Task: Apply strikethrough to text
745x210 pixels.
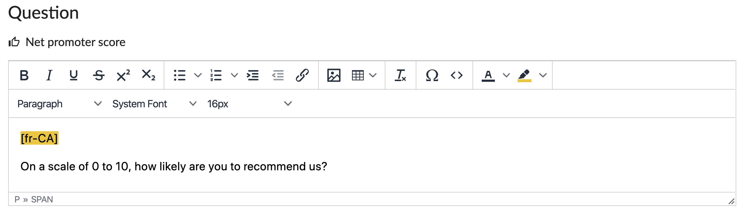Action: [99, 75]
